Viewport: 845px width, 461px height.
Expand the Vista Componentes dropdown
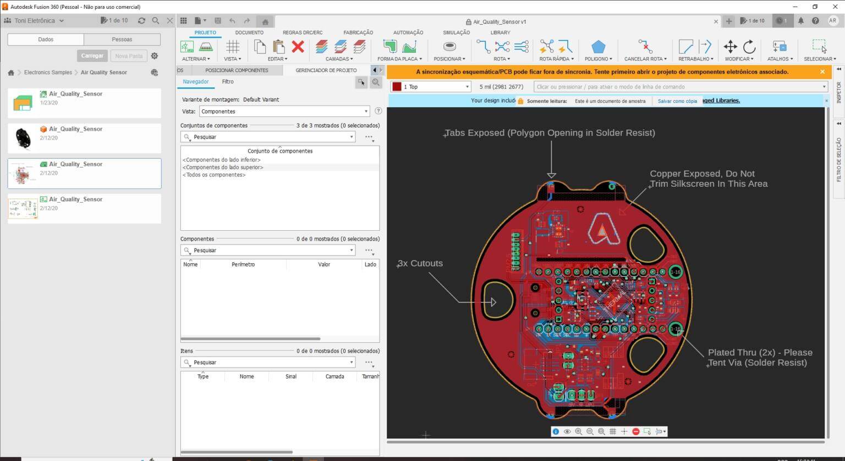(366, 111)
